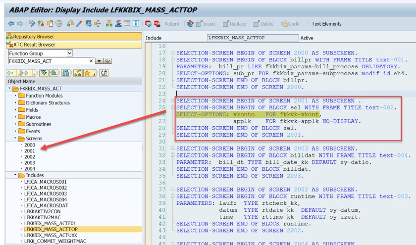Open the object name history dropdown arrow

click(x=99, y=61)
